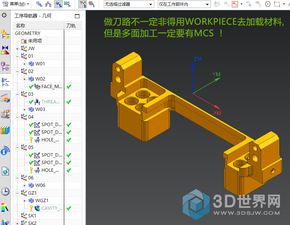Toggle the highlighted toolpath display button
290x225 pixels.
(82, 4)
